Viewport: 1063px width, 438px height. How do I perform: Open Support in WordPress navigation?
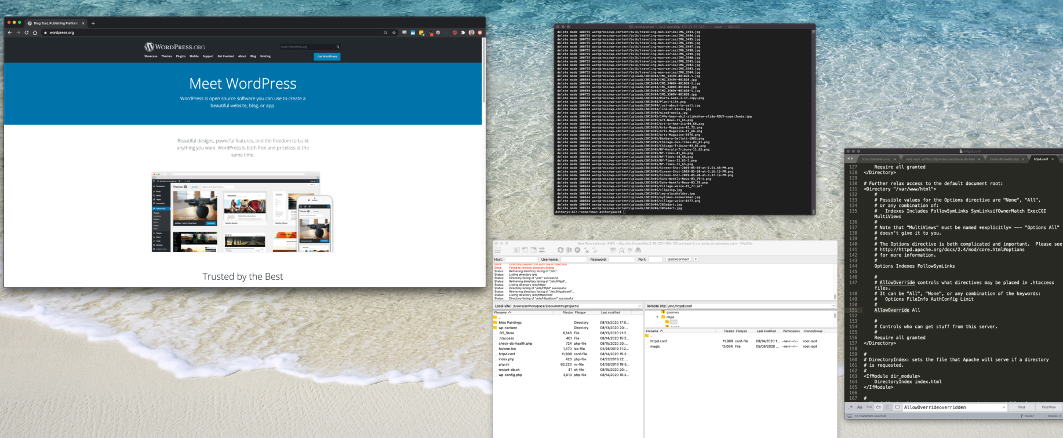click(x=208, y=56)
